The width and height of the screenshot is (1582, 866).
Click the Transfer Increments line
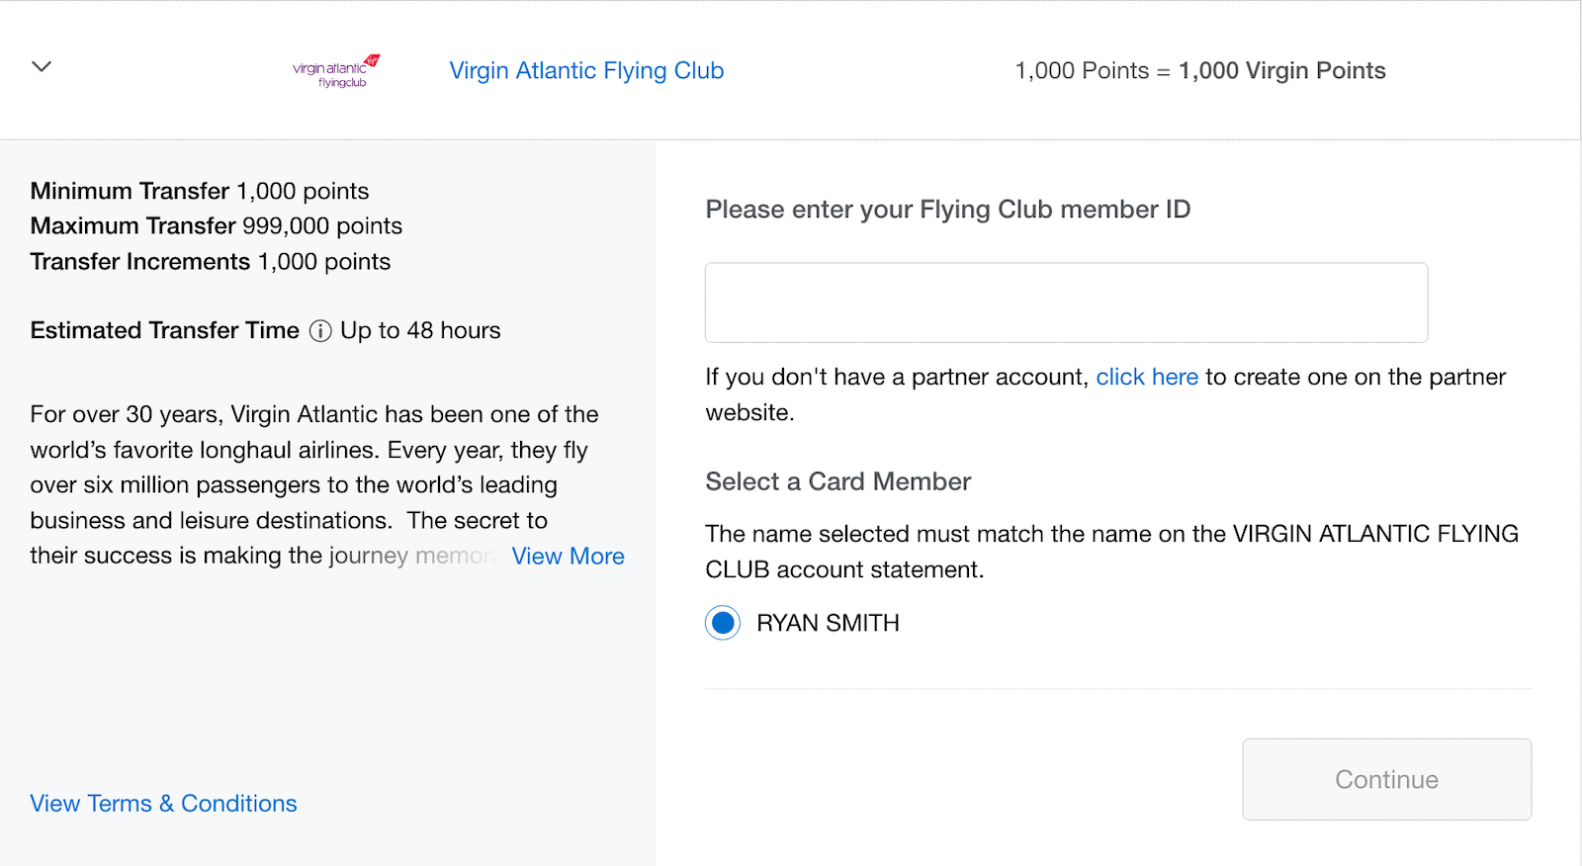[211, 262]
